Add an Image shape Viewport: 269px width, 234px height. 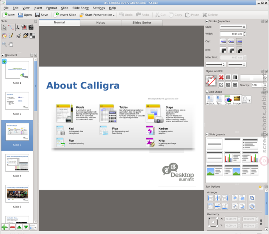click(237, 100)
